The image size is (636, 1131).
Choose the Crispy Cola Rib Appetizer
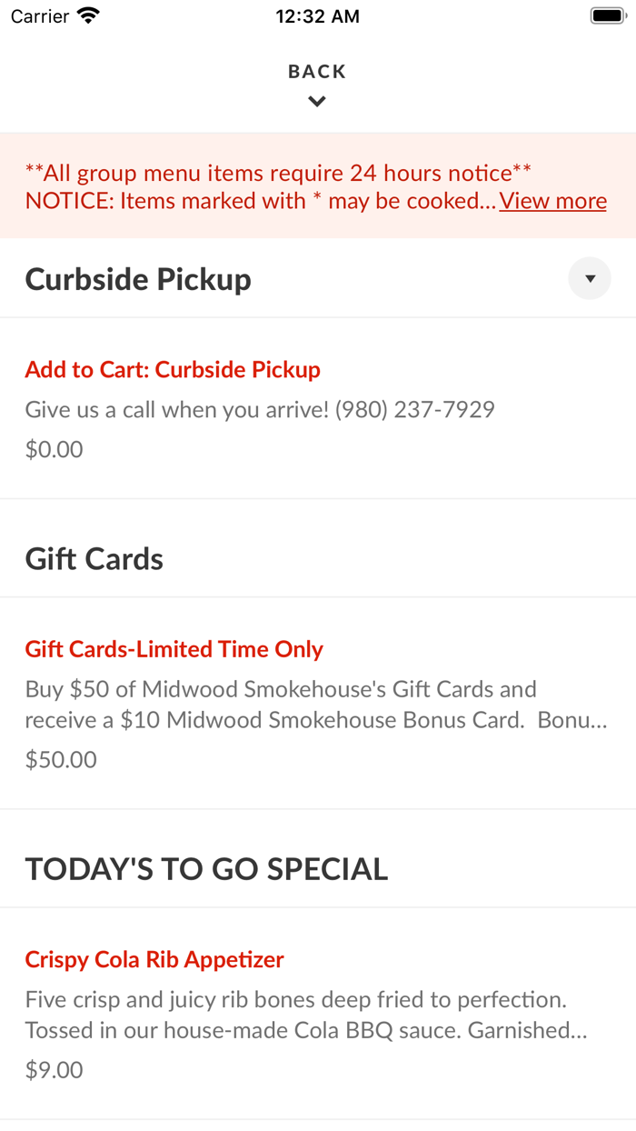154,959
